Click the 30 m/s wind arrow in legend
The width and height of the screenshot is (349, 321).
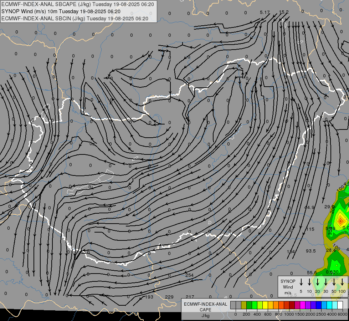pyautogui.click(x=325, y=282)
